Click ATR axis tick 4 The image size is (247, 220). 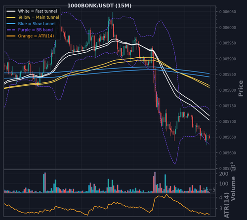click(221, 197)
